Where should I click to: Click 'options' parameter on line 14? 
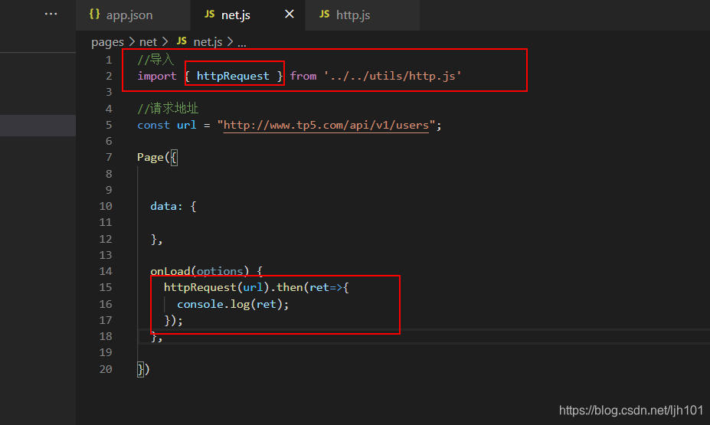(220, 271)
